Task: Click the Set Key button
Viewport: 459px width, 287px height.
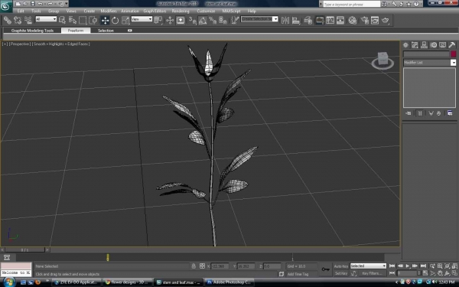Action: point(341,273)
